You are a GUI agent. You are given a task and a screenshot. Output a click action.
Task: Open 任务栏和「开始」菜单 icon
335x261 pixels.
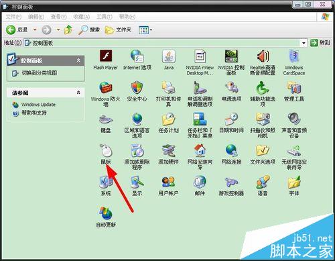tap(200, 119)
